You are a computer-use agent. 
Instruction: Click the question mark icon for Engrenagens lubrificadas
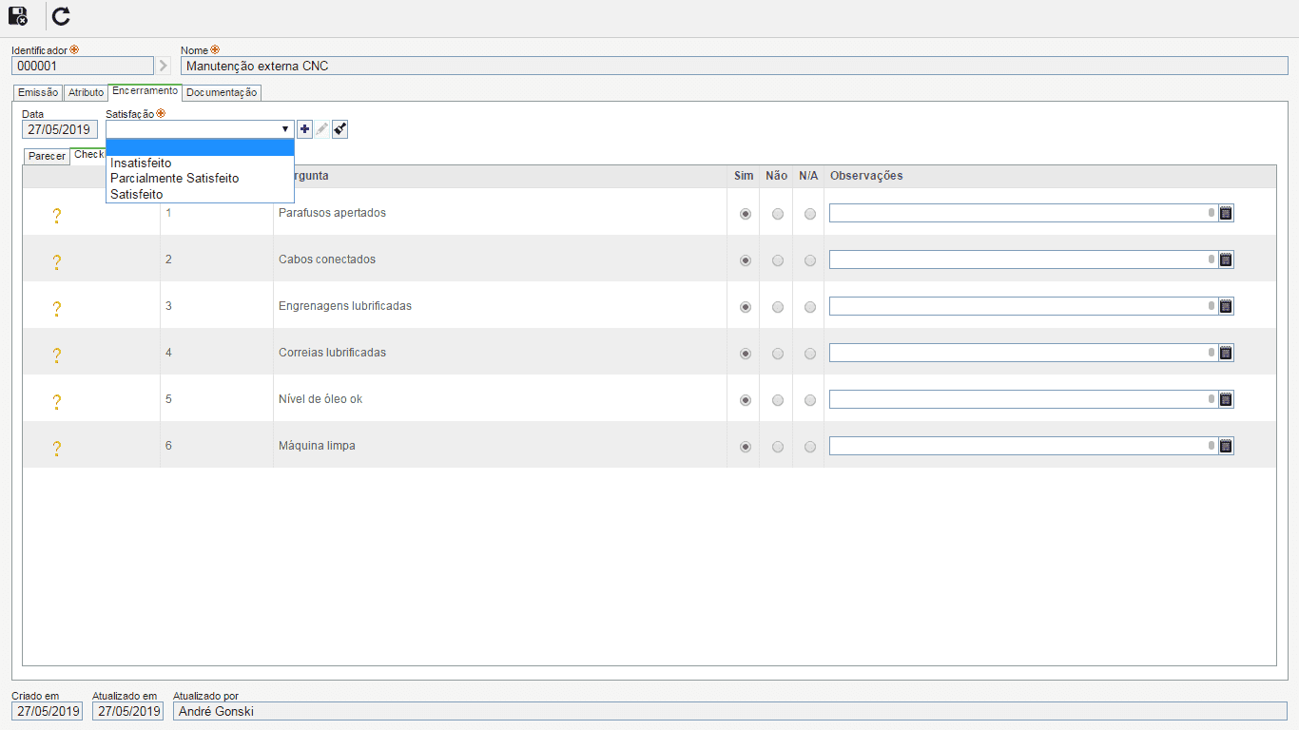[x=56, y=309]
